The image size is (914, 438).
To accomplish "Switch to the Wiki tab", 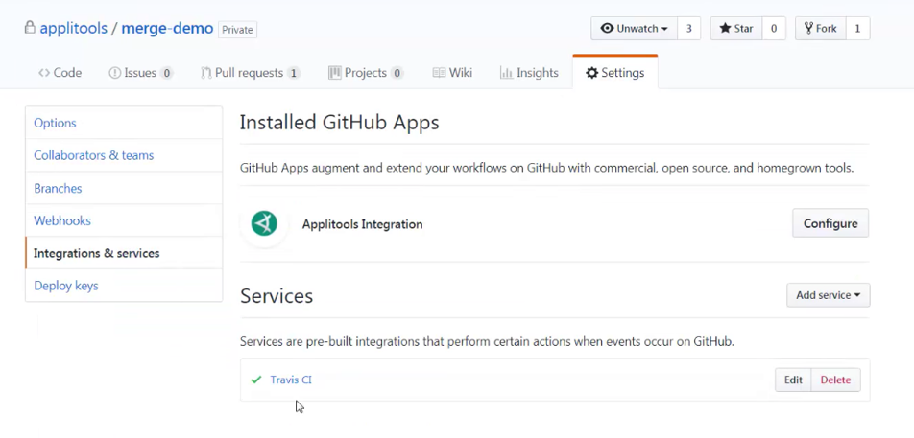I will click(452, 73).
